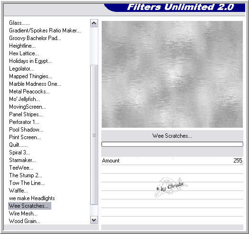The width and height of the screenshot is (249, 234).
Task: Select Mapped Thingies filter
Action: coord(30,76)
